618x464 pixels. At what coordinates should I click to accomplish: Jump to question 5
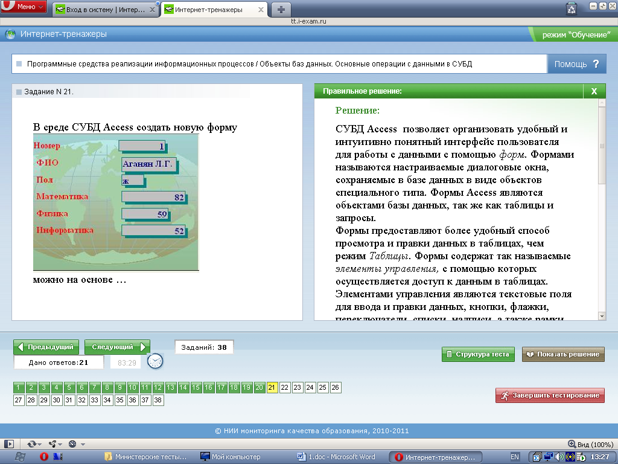pos(69,387)
